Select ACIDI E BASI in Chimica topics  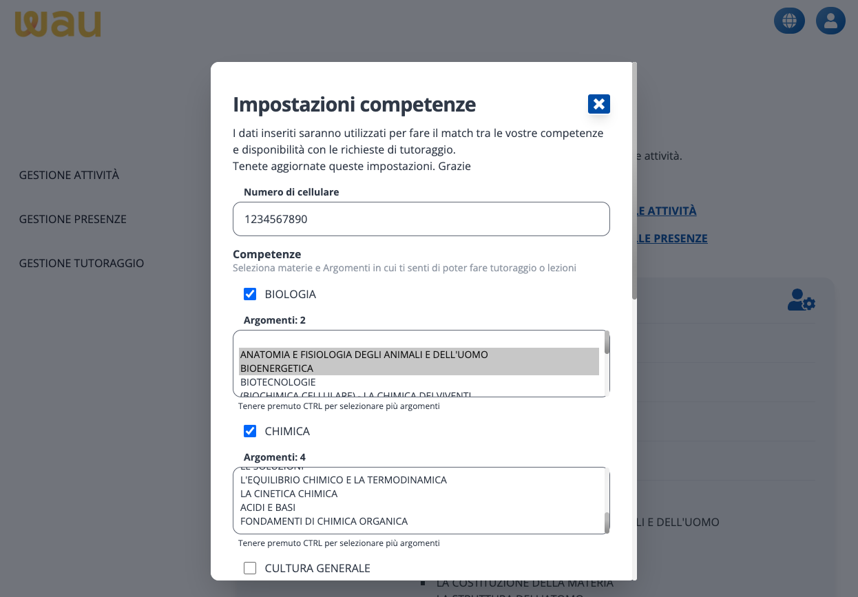pos(268,507)
